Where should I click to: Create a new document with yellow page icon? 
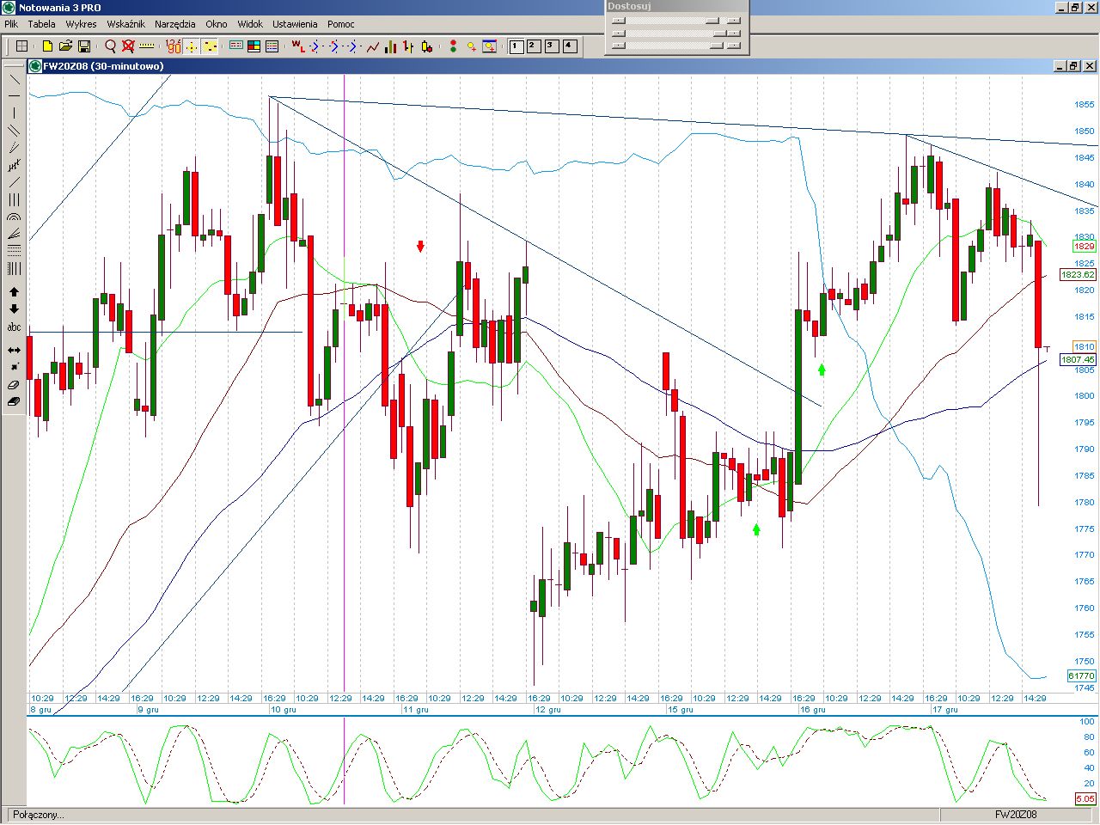pyautogui.click(x=47, y=46)
